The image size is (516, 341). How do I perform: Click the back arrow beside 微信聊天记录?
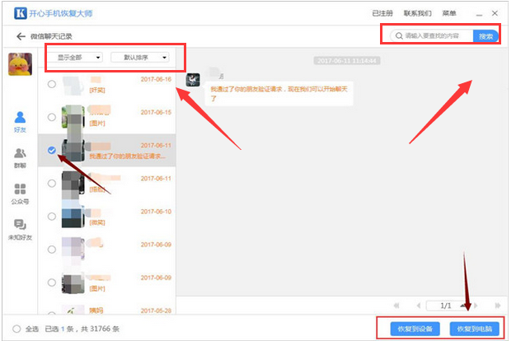pyautogui.click(x=21, y=36)
